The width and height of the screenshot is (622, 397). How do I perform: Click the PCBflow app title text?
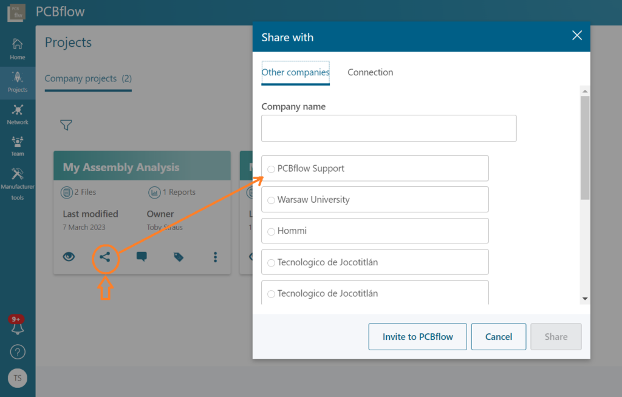tap(60, 12)
